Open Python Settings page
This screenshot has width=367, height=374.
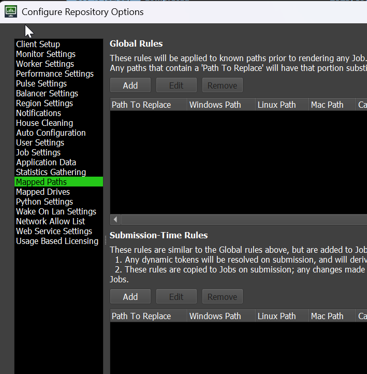45,202
